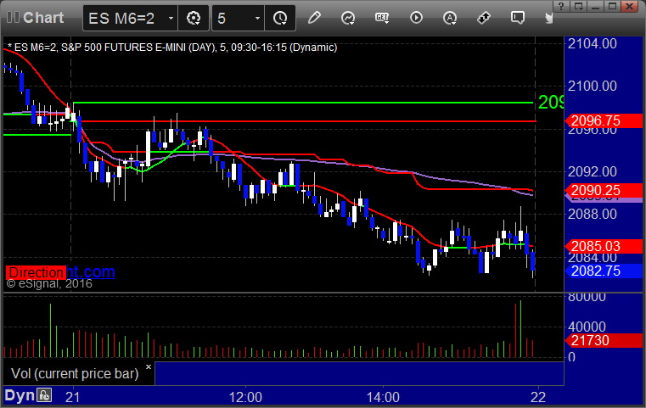This screenshot has height=408, width=646.
Task: Click the date 21 on time axis
Action: 73,397
